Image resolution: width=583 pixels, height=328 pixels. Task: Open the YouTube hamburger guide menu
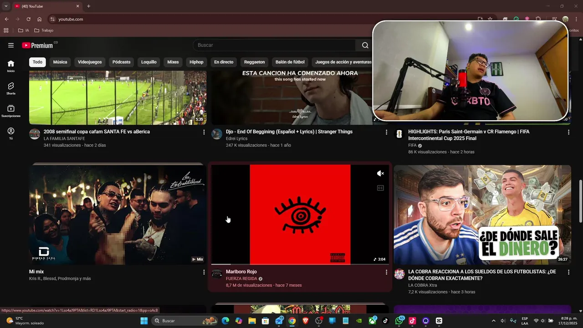[11, 45]
